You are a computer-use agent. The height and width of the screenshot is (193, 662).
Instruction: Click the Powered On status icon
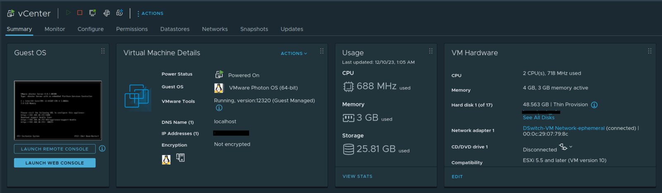pos(219,75)
